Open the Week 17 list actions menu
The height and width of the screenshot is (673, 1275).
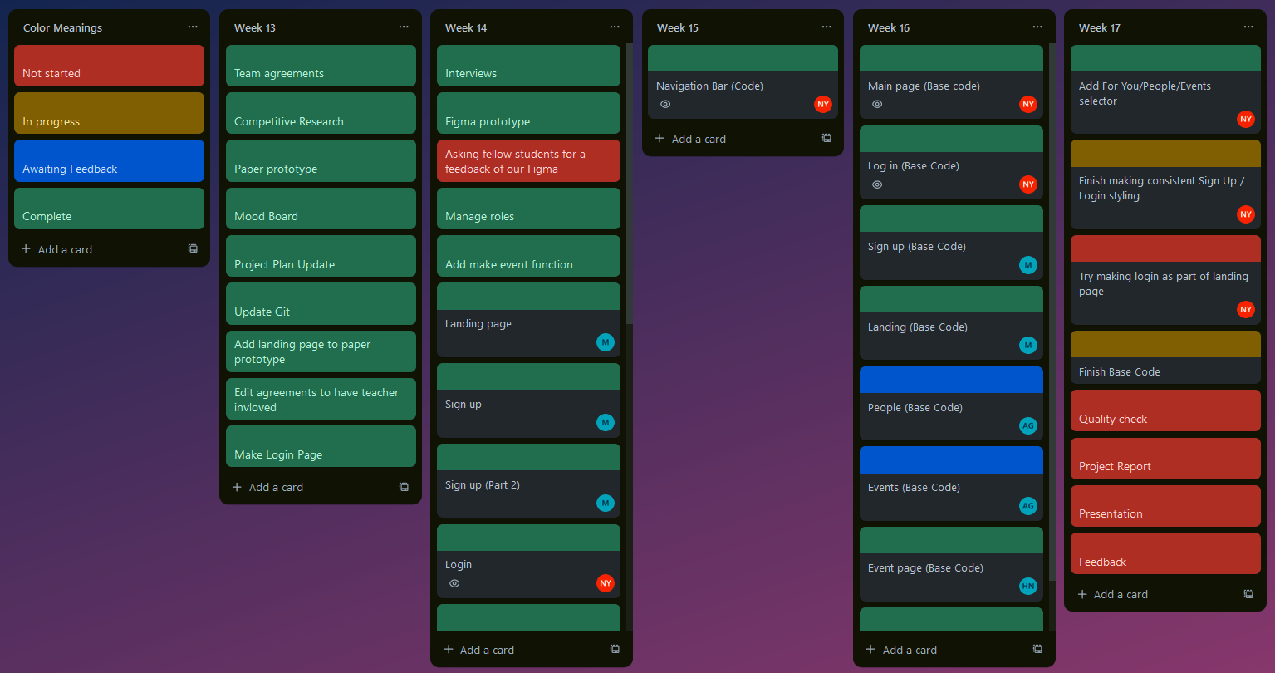1248,27
